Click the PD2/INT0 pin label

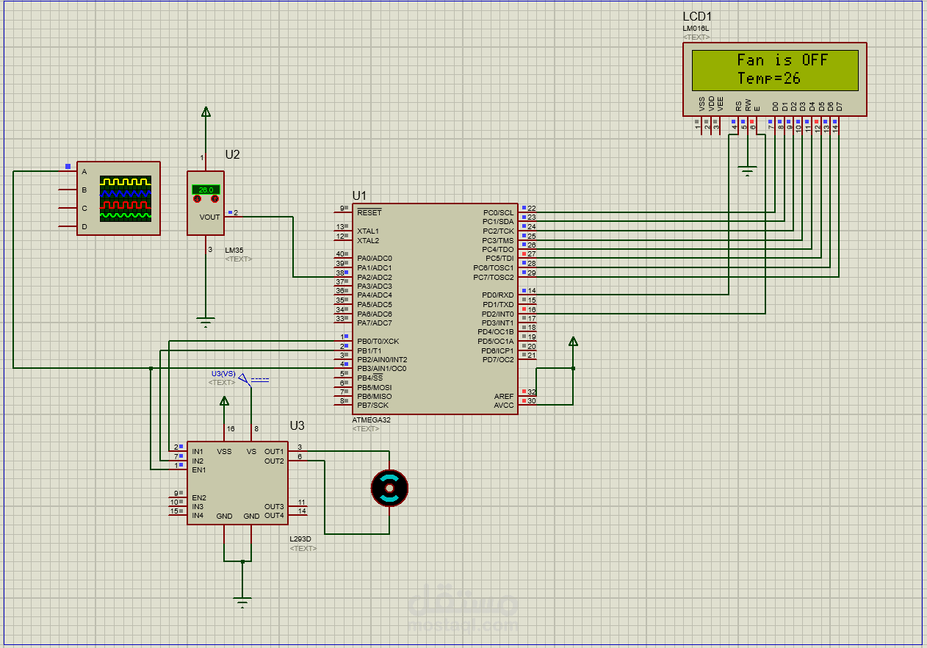497,314
